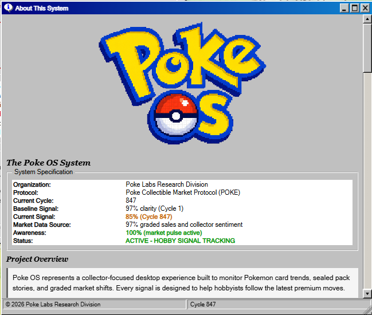Image resolution: width=372 pixels, height=315 pixels.
Task: Click the 'About This System' title text
Action: 42,8
